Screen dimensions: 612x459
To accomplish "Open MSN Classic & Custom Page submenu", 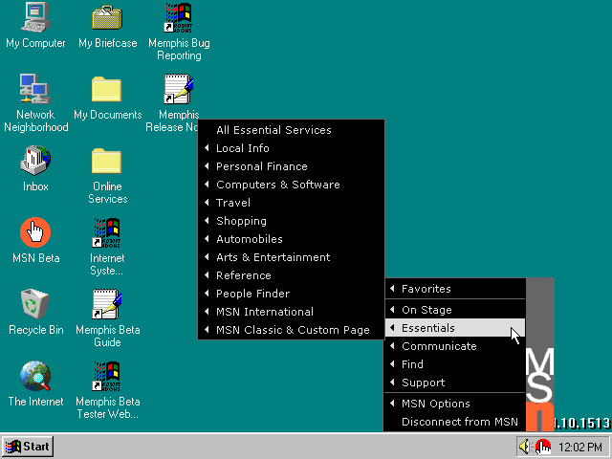I will pos(291,330).
